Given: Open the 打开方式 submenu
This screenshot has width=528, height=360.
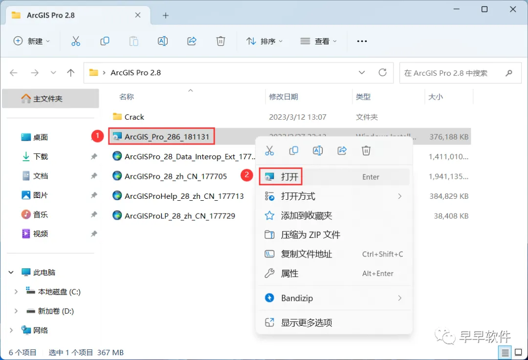Looking at the screenshot, I should pos(334,196).
